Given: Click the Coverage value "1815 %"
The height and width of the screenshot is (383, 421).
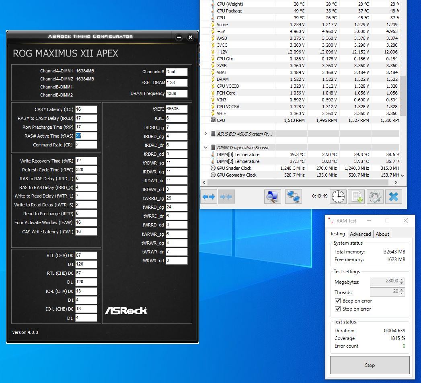Looking at the screenshot, I should pos(397,338).
